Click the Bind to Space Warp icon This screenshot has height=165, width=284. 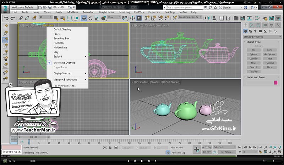click(x=34, y=18)
